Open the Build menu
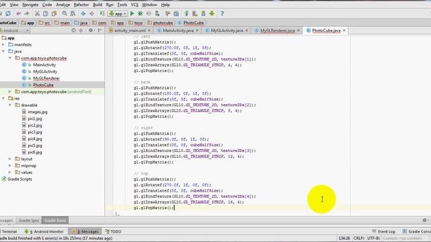Viewport: 431px width, 242px height. pyautogui.click(x=98, y=5)
